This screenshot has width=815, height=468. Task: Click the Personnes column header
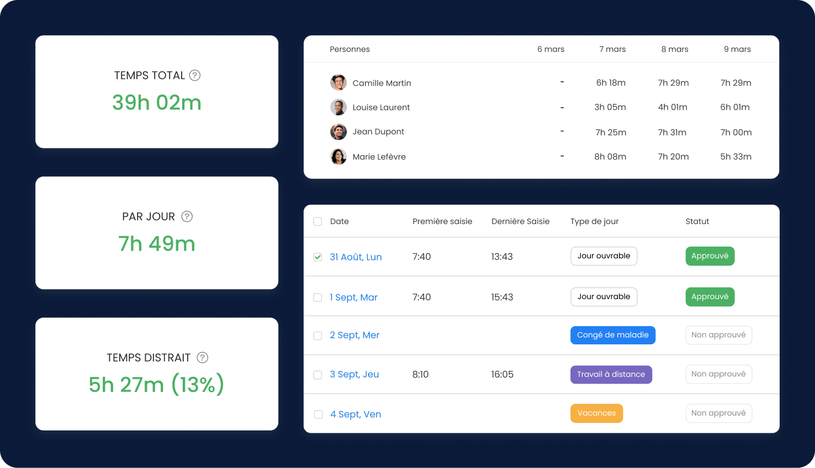click(x=350, y=49)
